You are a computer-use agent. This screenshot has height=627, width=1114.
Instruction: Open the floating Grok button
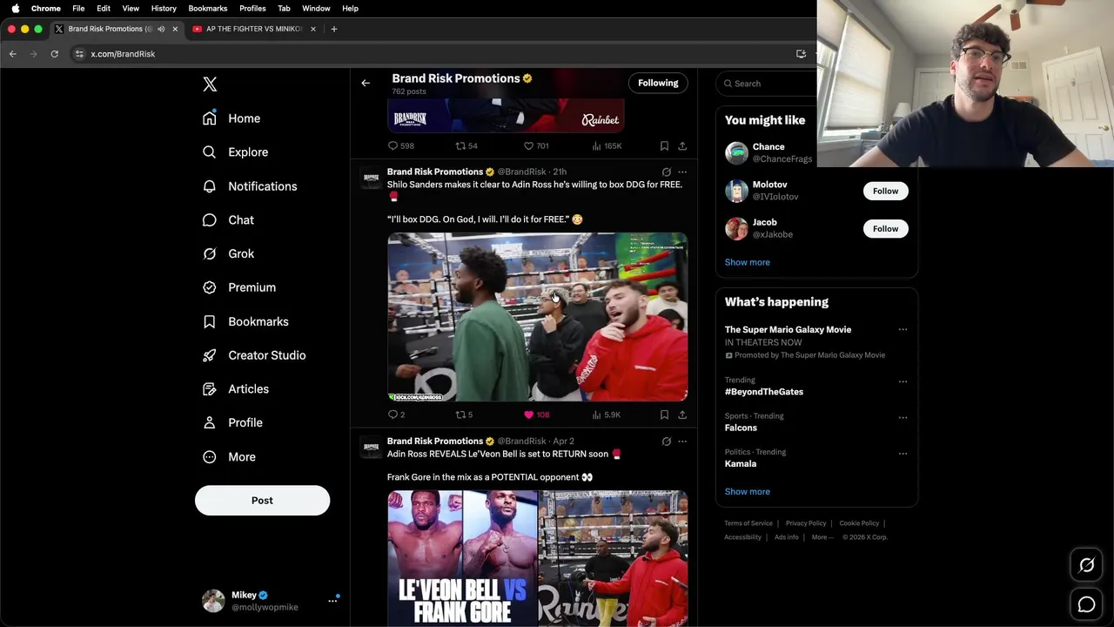coord(1086,566)
